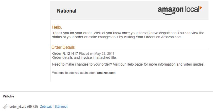The image size is (213, 111).
Task: Click the orange flag on amazon local logo
Action: [201, 8]
